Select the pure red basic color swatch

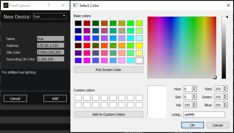click(x=87, y=46)
